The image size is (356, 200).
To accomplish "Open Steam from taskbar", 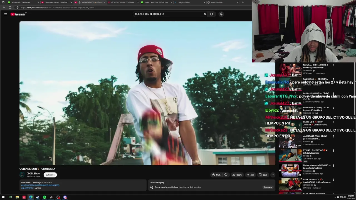I will point(38,197).
